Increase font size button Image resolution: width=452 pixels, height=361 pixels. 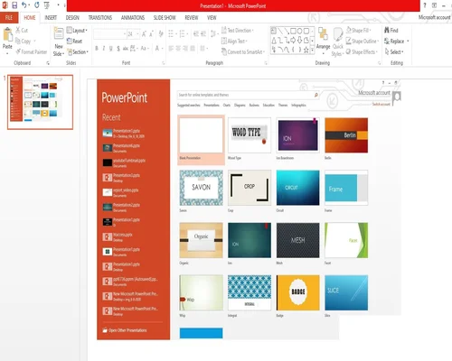coord(144,33)
